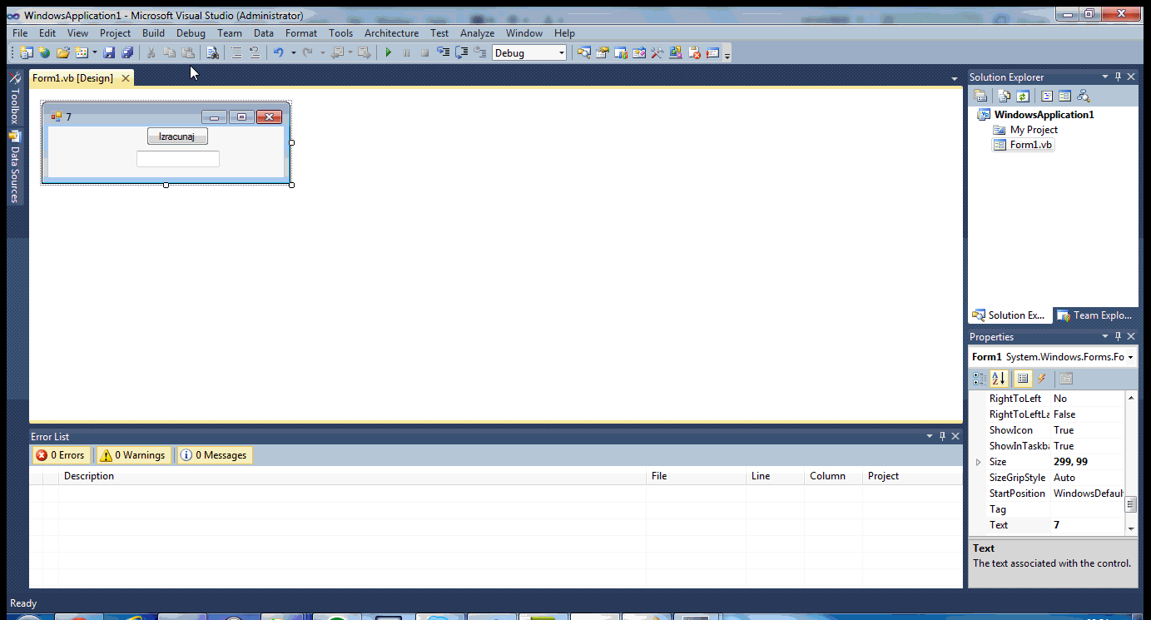Click the Find in Files icon

click(212, 53)
